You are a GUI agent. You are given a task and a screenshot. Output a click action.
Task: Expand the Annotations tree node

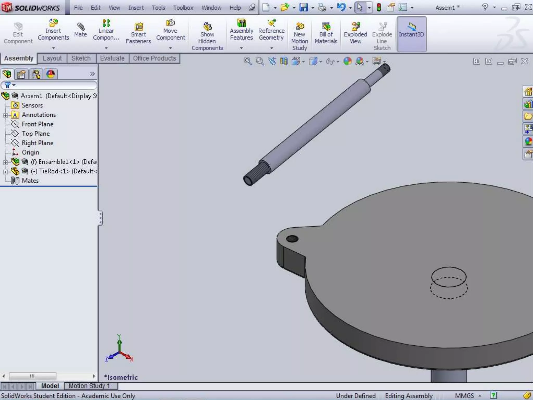pyautogui.click(x=5, y=115)
